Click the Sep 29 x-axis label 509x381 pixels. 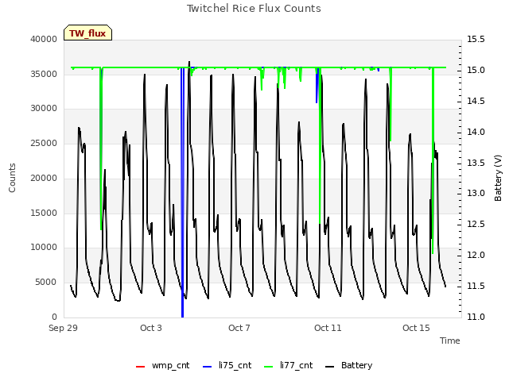63,328
